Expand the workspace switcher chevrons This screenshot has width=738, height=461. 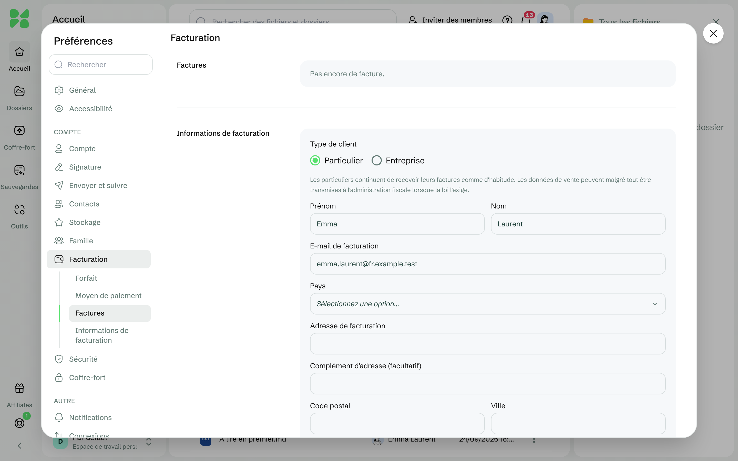[149, 442]
